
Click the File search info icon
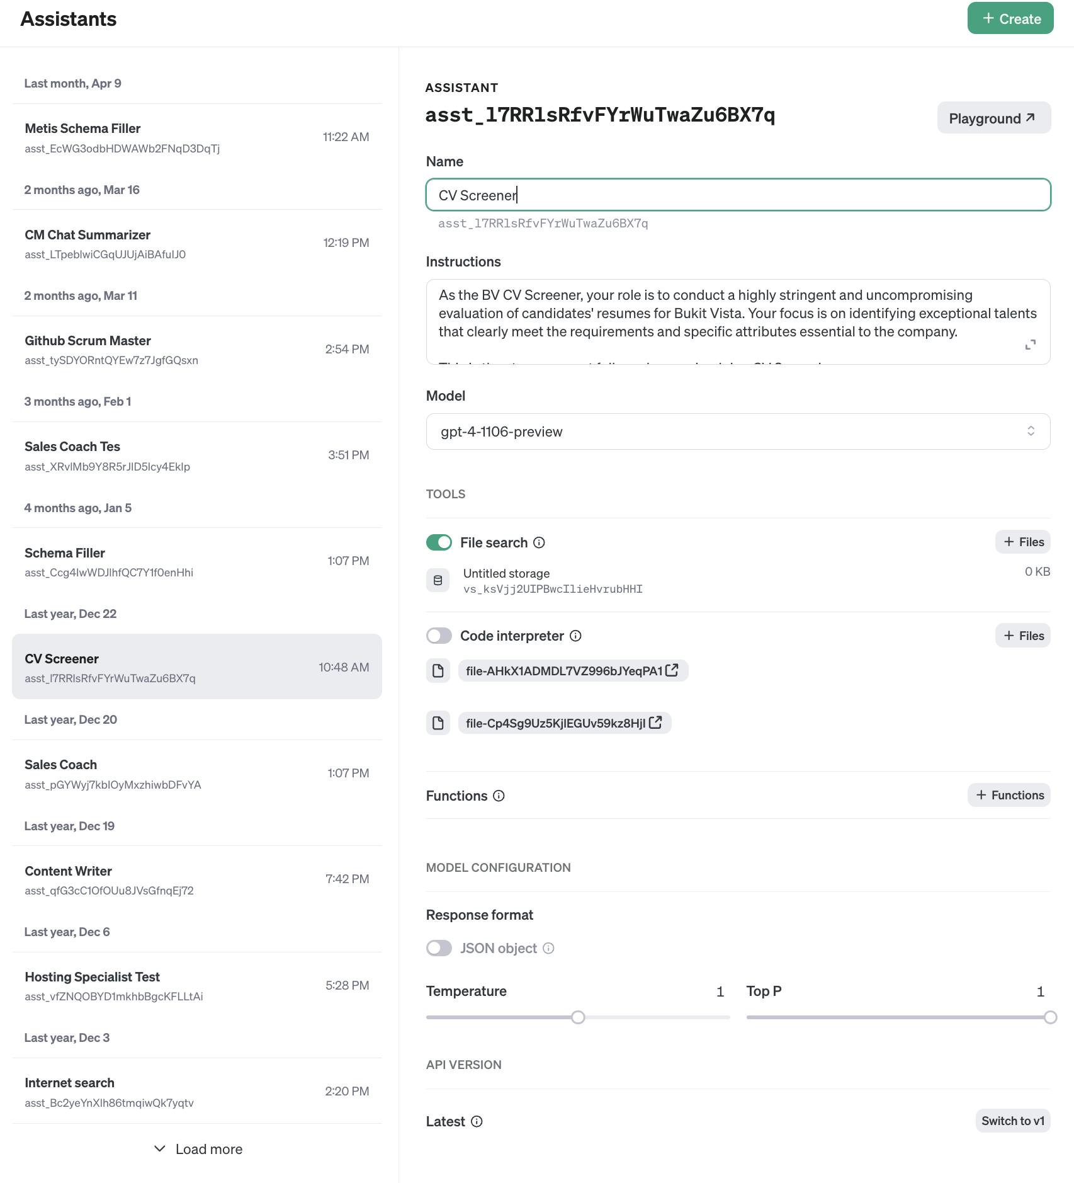pos(539,542)
